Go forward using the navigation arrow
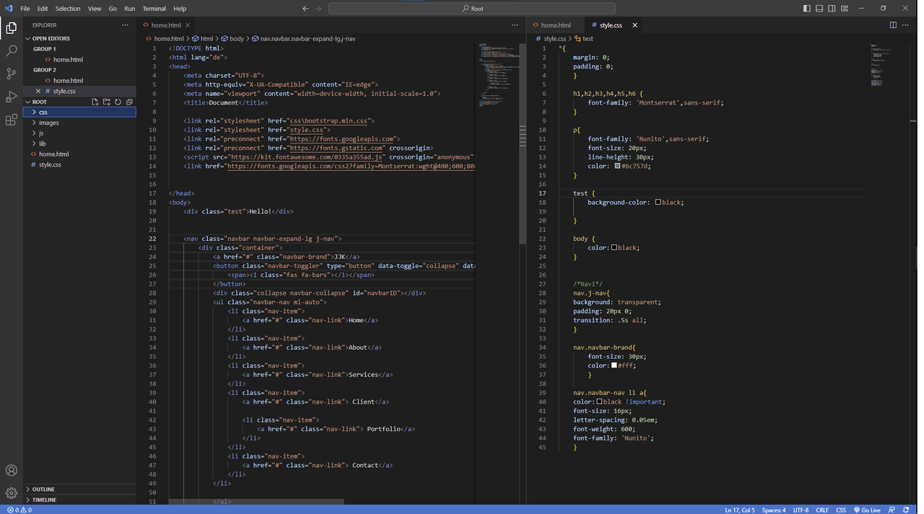The height and width of the screenshot is (514, 924). (318, 9)
